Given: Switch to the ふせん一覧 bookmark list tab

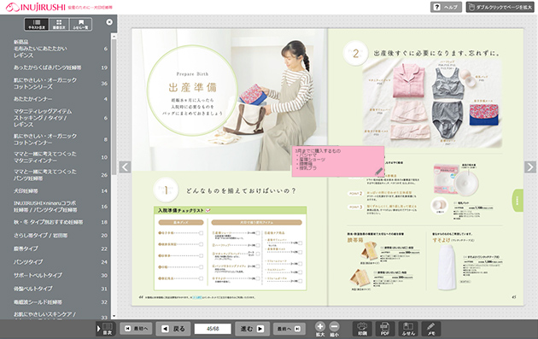Looking at the screenshot, I should (80, 24).
